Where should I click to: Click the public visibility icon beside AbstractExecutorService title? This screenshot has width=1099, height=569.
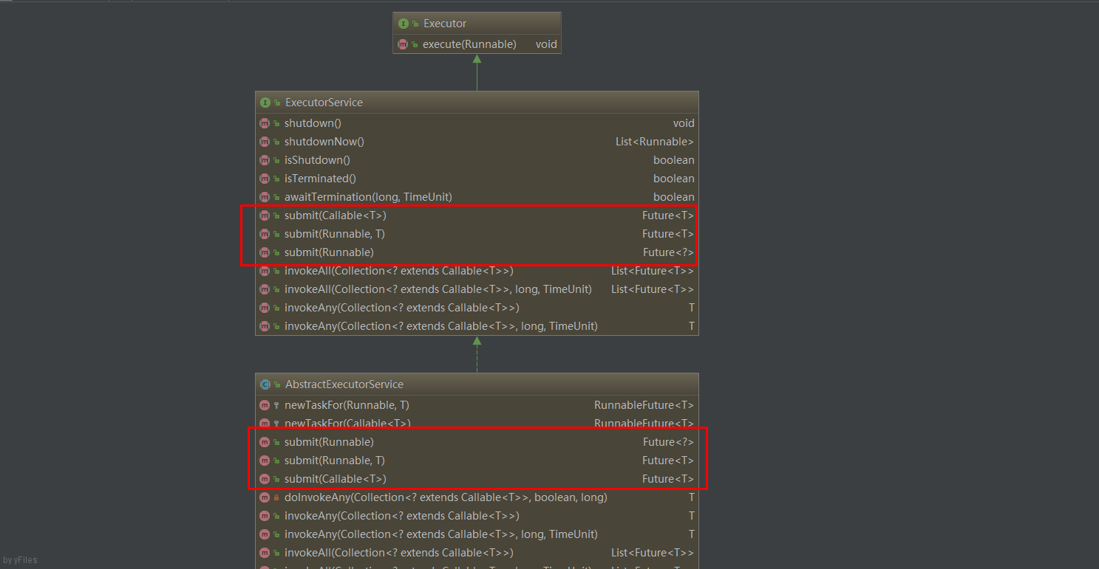(x=277, y=384)
